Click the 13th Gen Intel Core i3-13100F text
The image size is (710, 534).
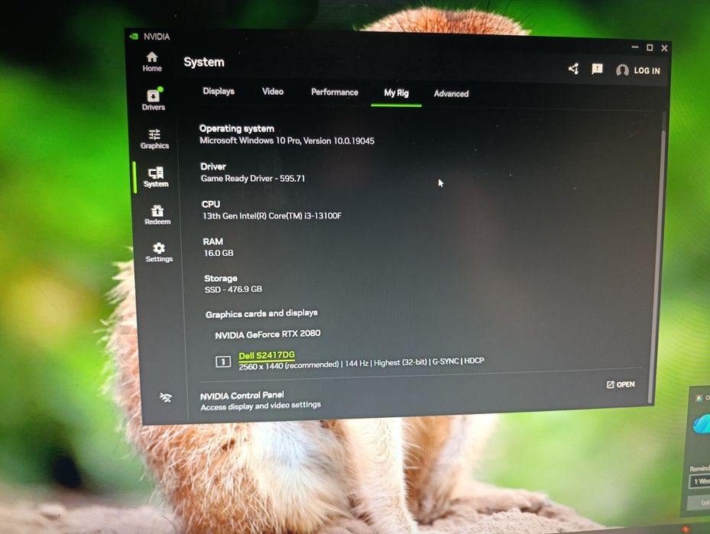(271, 216)
